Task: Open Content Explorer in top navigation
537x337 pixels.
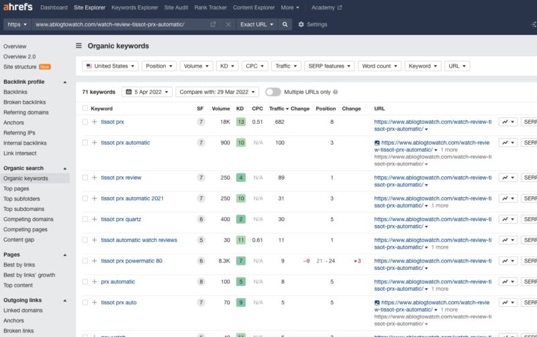Action: [254, 7]
